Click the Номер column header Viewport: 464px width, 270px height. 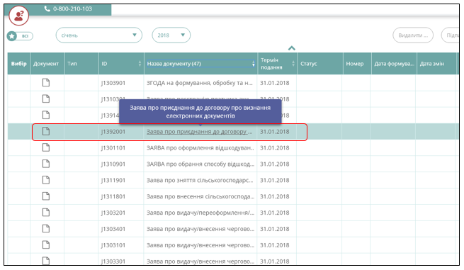357,64
